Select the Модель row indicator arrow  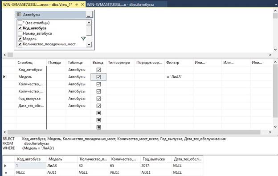4,77
